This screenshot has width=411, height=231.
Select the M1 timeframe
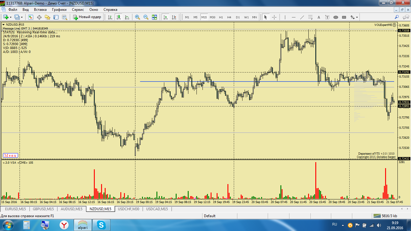pyautogui.click(x=187, y=17)
